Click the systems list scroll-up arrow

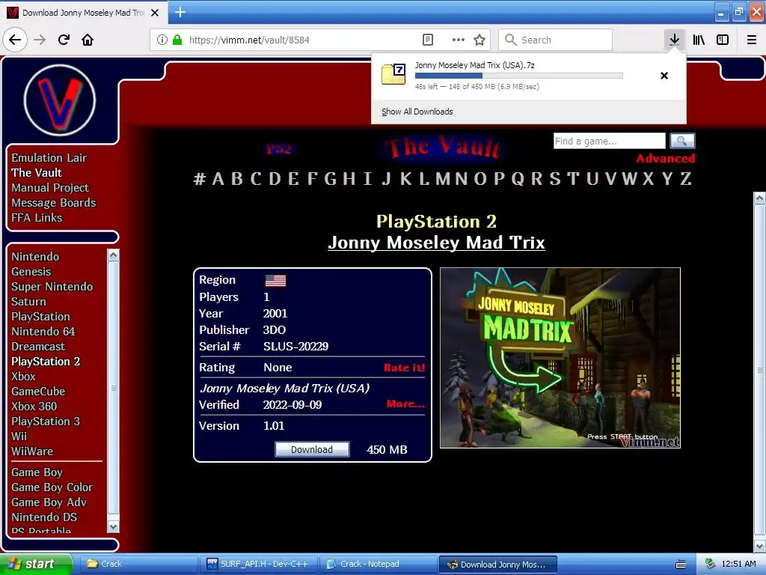click(114, 255)
